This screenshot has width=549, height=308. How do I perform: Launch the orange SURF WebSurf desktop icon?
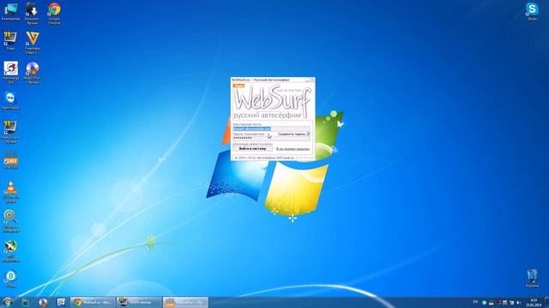pyautogui.click(x=10, y=161)
